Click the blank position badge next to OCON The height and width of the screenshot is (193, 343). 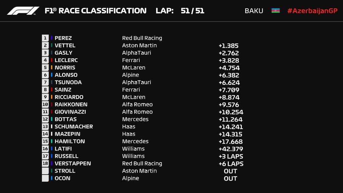click(45, 178)
